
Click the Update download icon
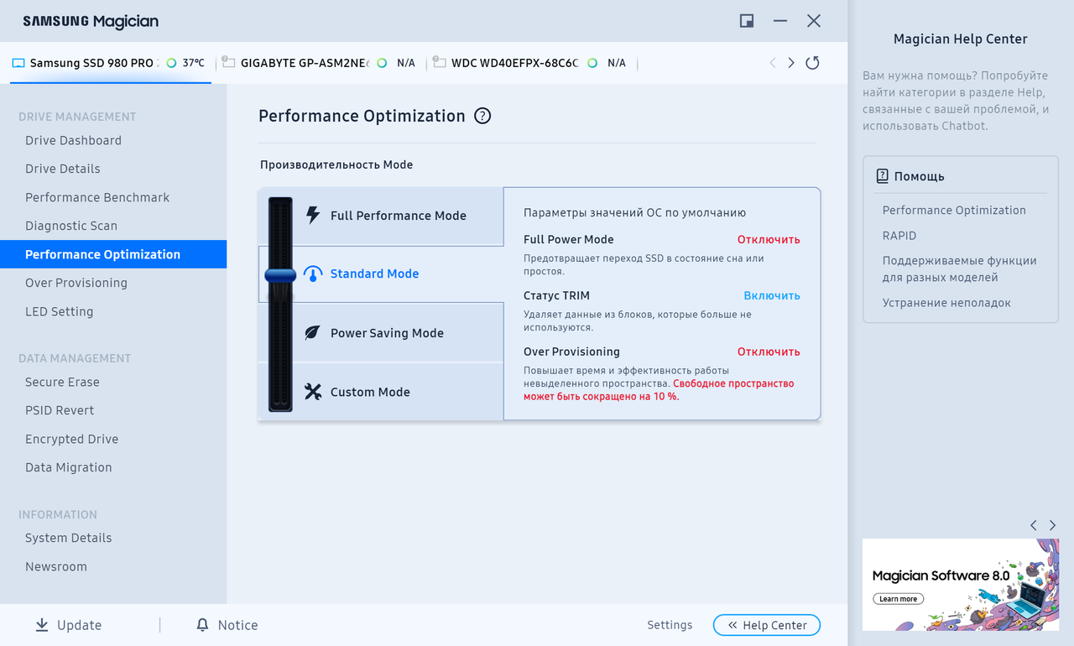[42, 625]
